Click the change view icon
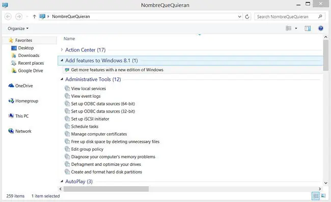Screen dimensions: 331x202 289,28
